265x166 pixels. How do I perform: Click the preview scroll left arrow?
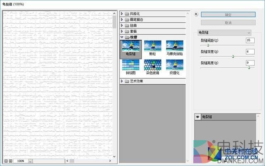click(x=67, y=161)
